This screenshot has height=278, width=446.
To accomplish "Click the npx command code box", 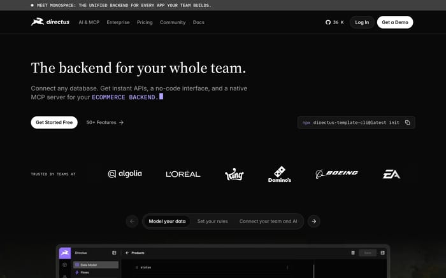I will (356, 122).
